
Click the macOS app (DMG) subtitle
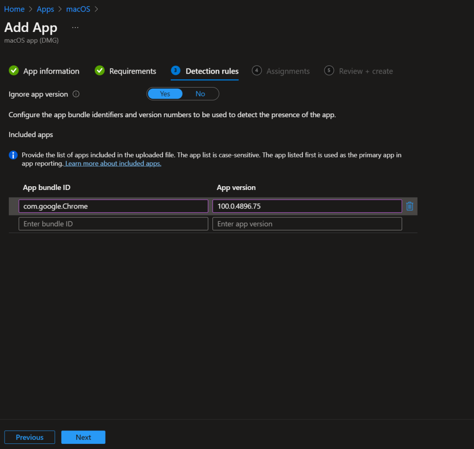point(31,40)
